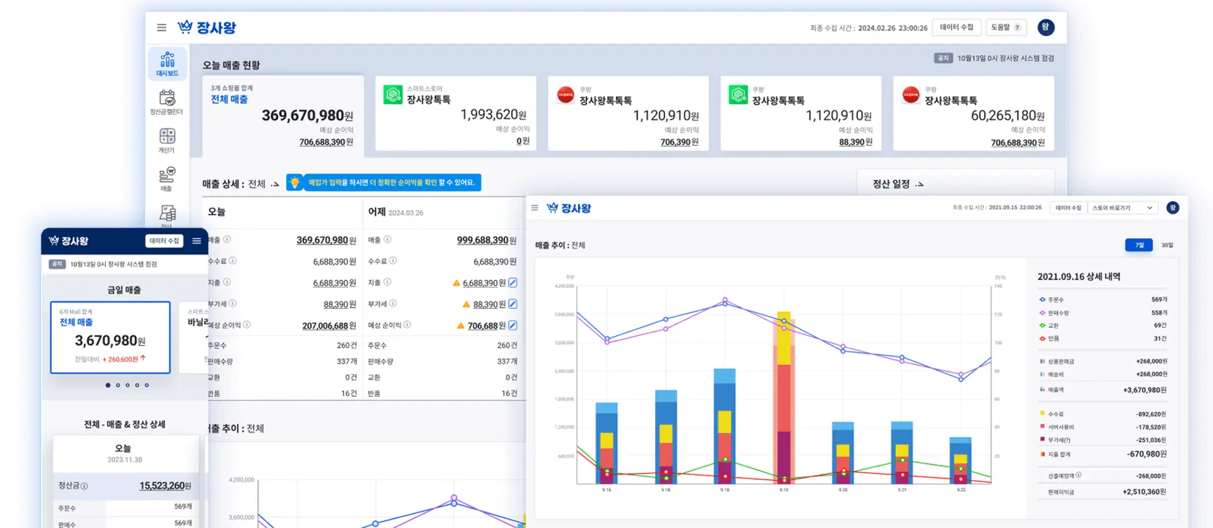The image size is (1213, 528).
Task: Click red 서버사용비 color swatch
Action: point(1042,426)
